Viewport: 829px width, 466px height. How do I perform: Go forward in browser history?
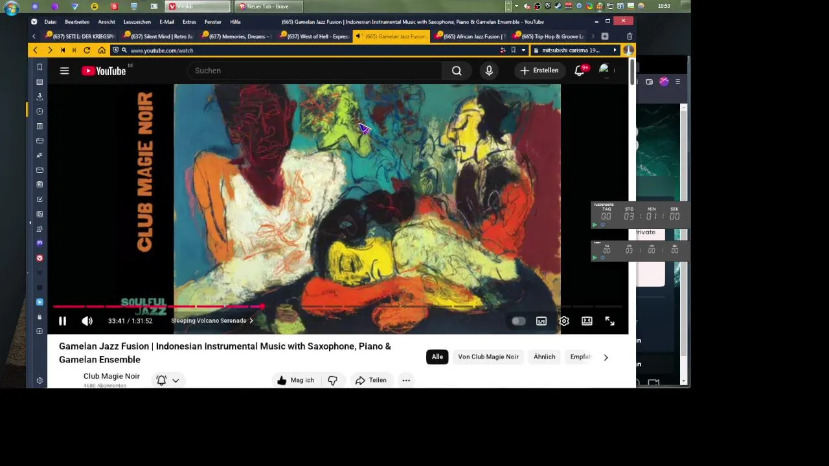(49, 50)
